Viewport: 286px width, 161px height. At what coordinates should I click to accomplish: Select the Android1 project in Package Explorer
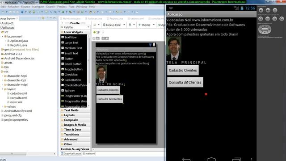7,23
